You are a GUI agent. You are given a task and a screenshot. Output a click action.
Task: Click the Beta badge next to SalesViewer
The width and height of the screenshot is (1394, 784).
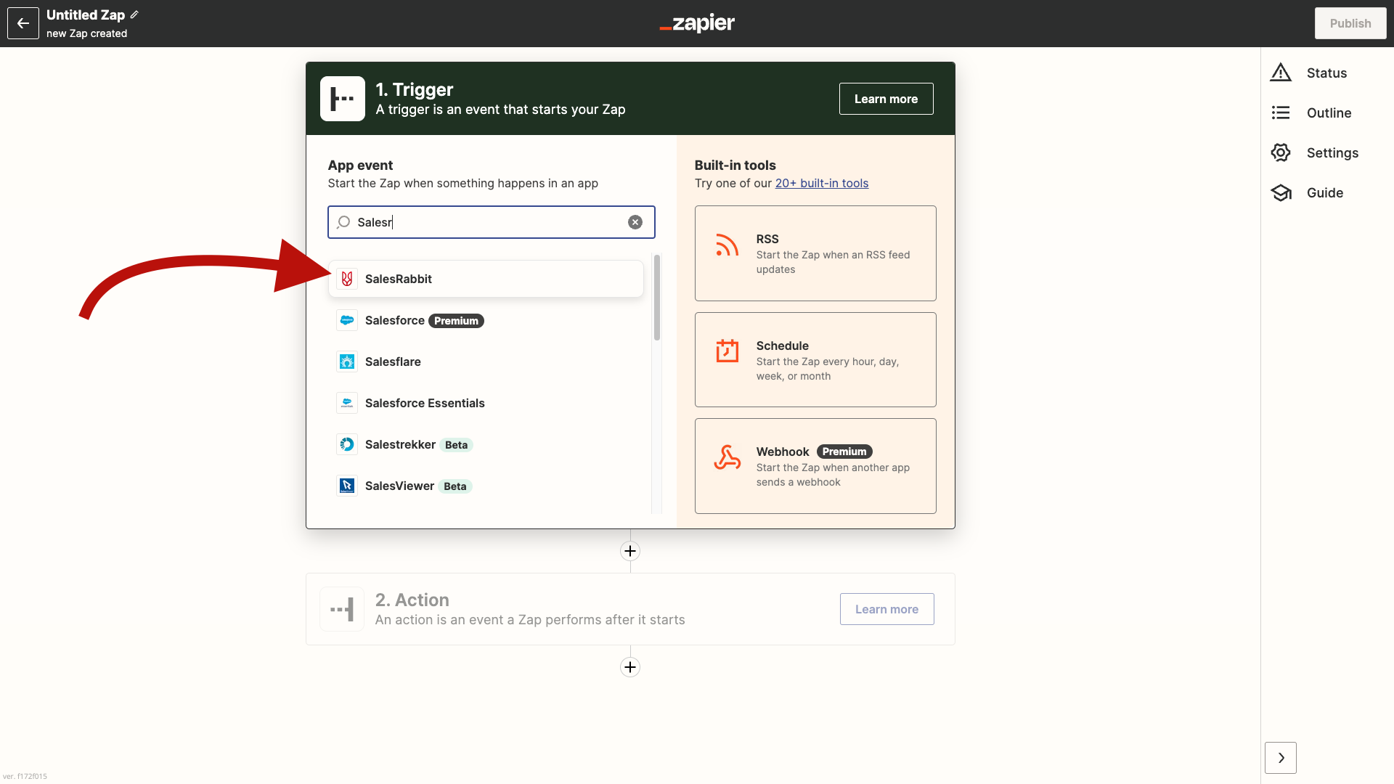(455, 486)
